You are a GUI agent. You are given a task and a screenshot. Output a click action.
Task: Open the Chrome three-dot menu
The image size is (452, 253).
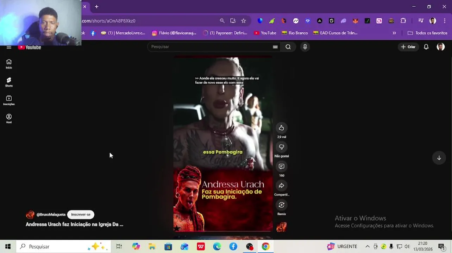click(x=445, y=21)
